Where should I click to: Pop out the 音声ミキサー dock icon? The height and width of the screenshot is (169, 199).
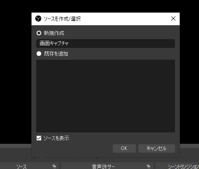149,166
